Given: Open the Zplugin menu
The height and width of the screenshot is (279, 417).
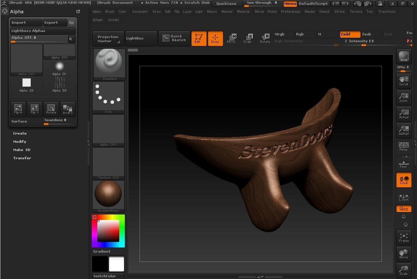Looking at the screenshot, I should (x=98, y=20).
